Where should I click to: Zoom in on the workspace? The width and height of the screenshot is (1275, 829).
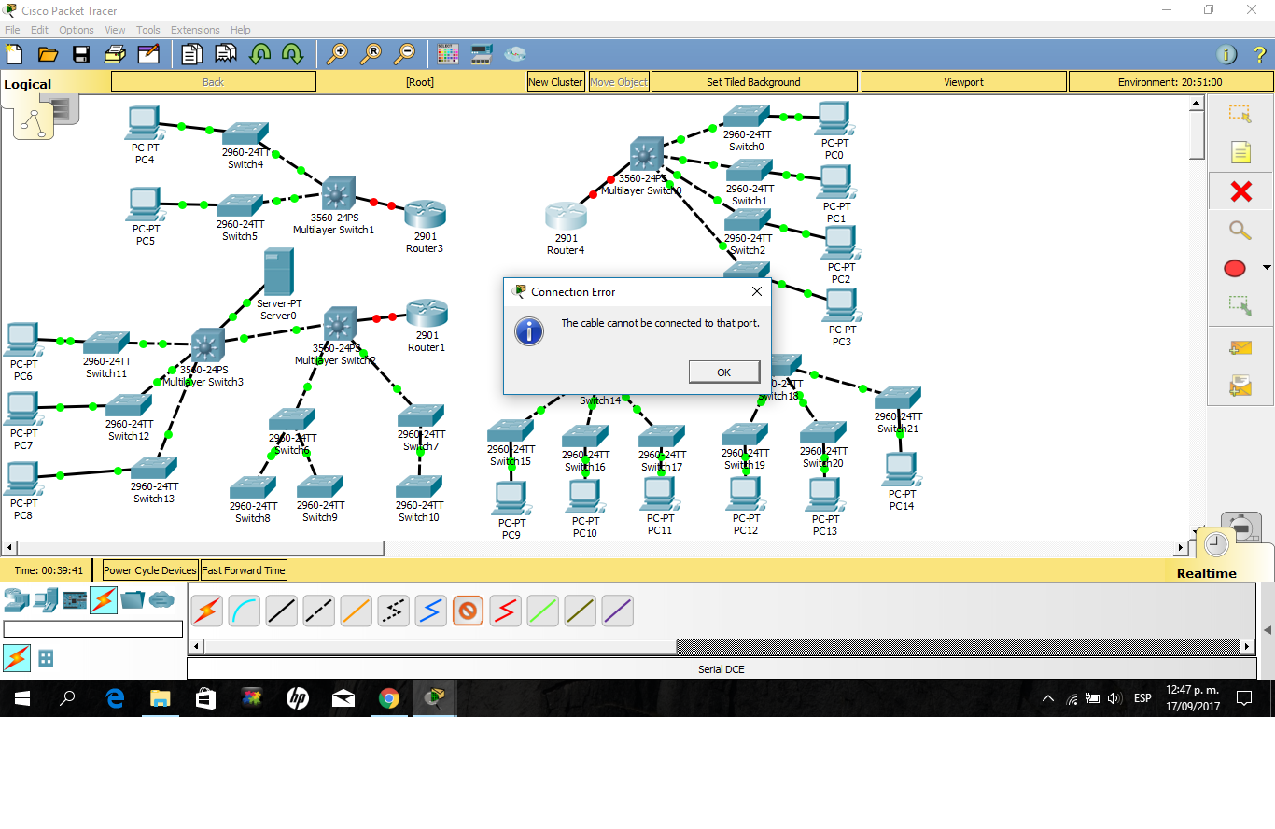337,54
